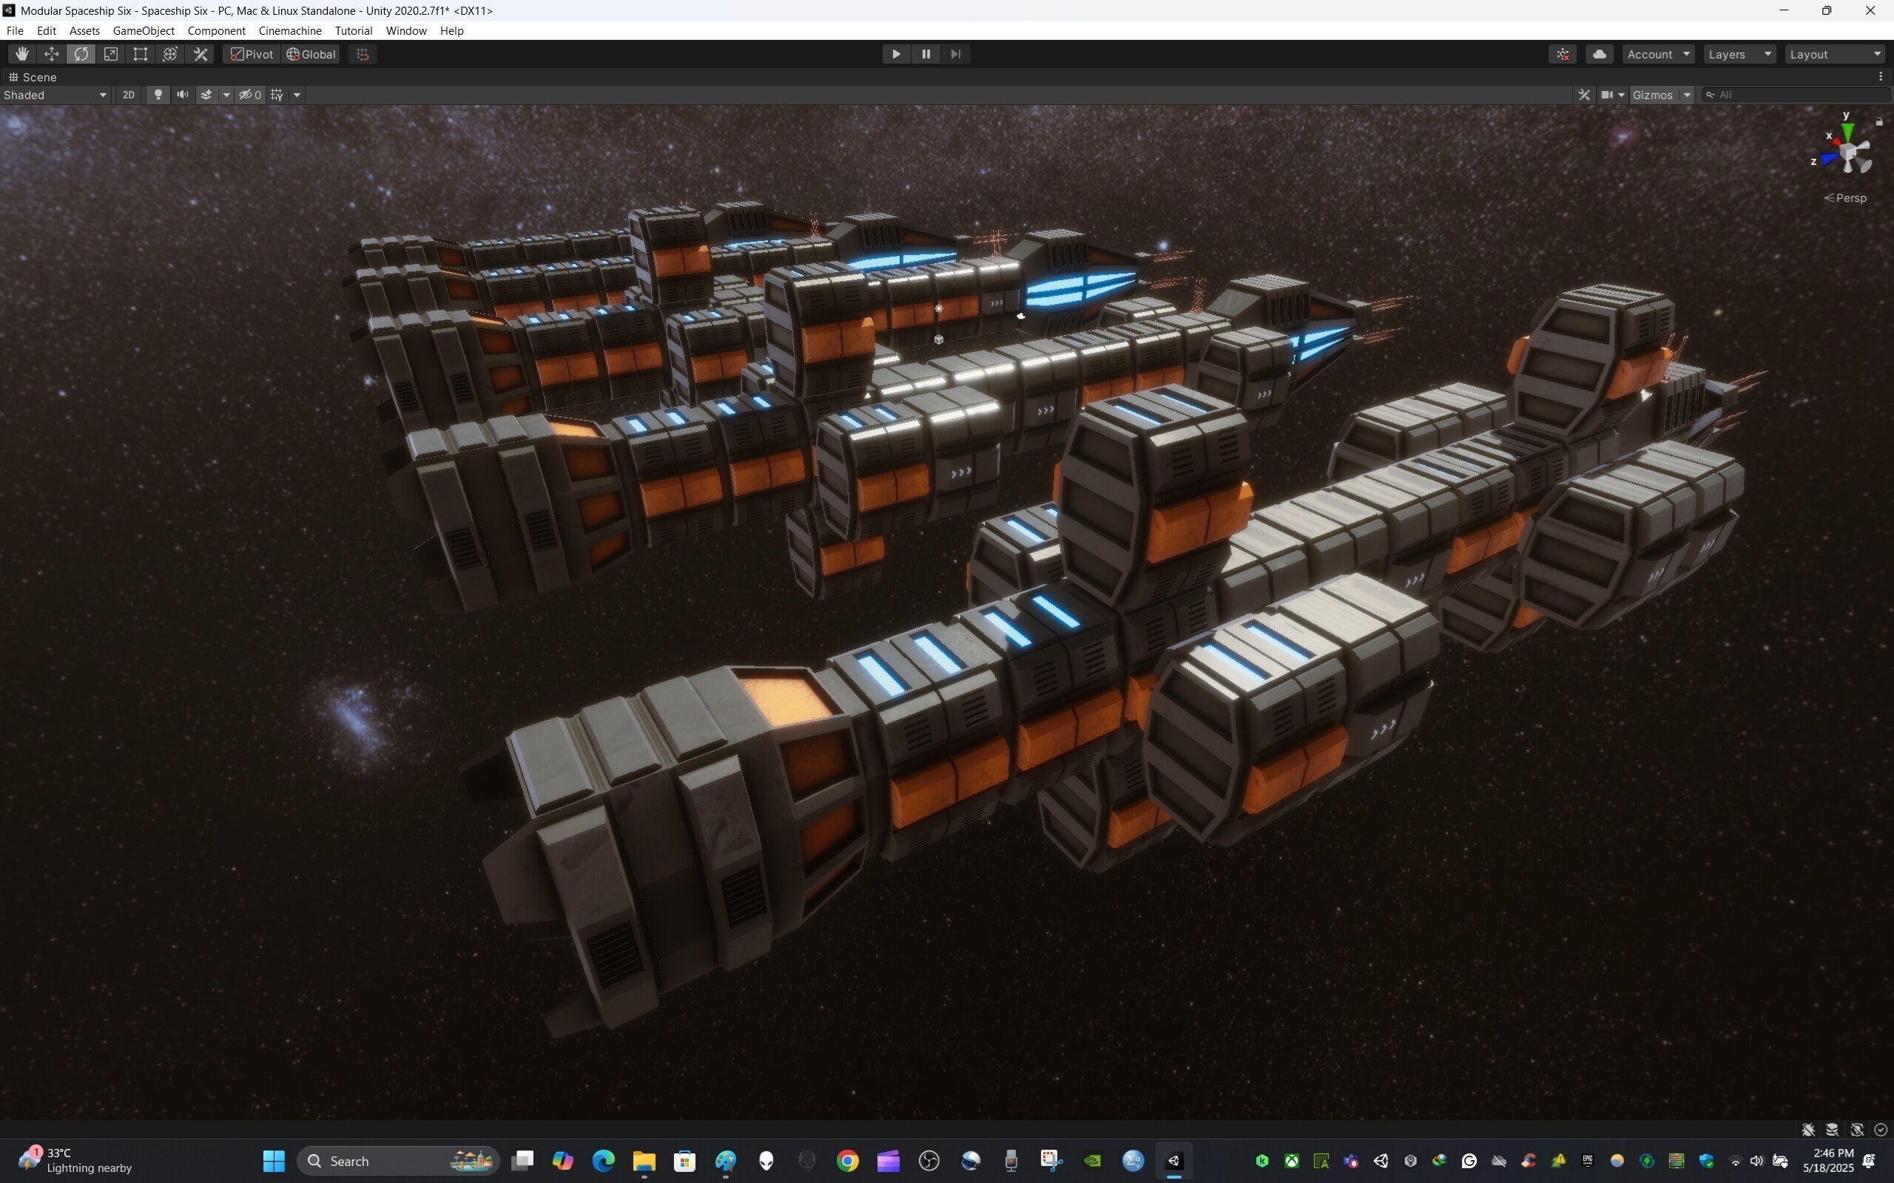The width and height of the screenshot is (1894, 1183).
Task: Toggle scene lighting bulb button
Action: point(158,95)
